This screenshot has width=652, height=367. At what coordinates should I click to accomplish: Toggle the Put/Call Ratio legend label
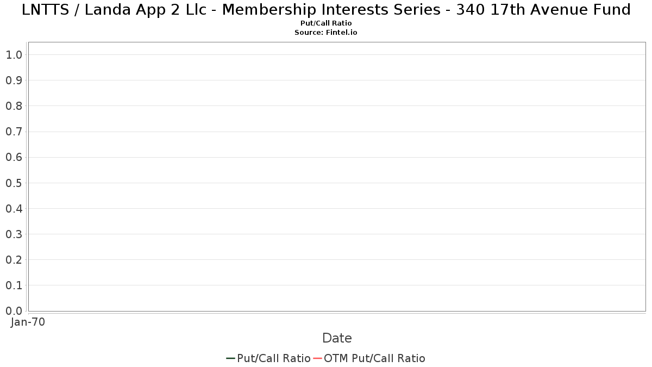point(273,358)
